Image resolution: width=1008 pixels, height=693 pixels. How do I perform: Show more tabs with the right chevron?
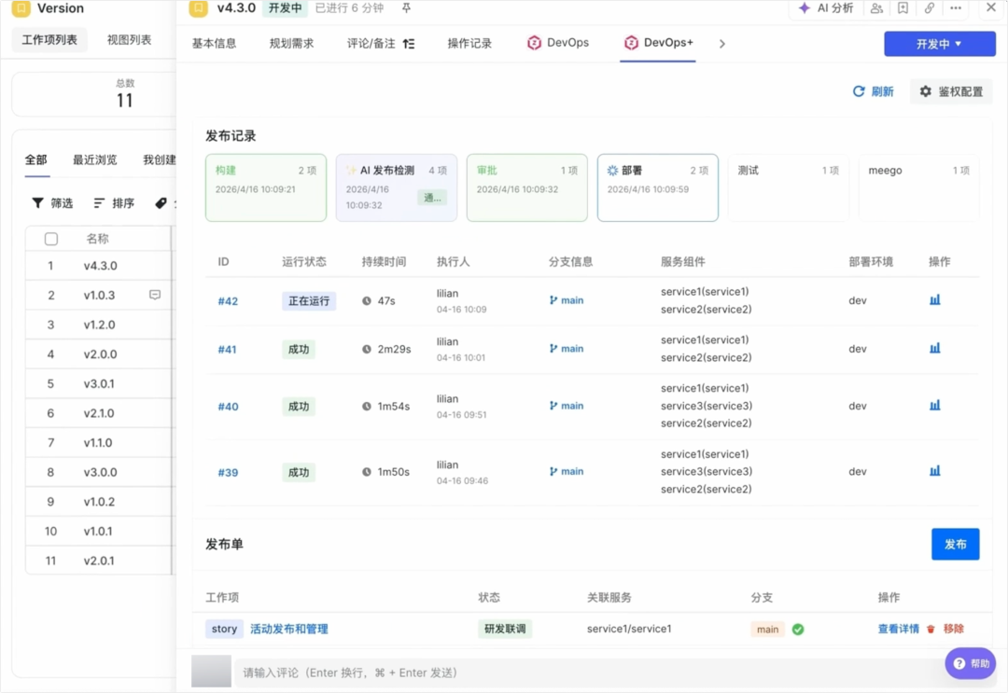[x=721, y=44]
